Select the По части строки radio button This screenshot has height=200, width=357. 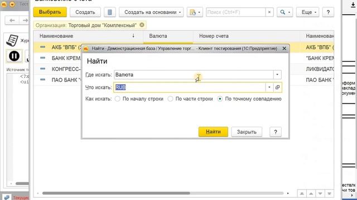click(170, 99)
